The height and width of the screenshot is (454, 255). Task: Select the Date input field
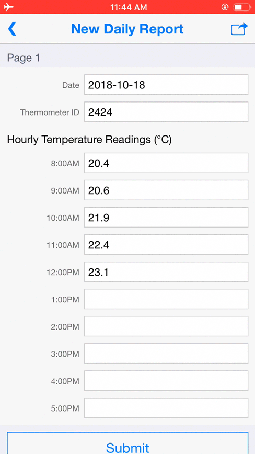[166, 85]
